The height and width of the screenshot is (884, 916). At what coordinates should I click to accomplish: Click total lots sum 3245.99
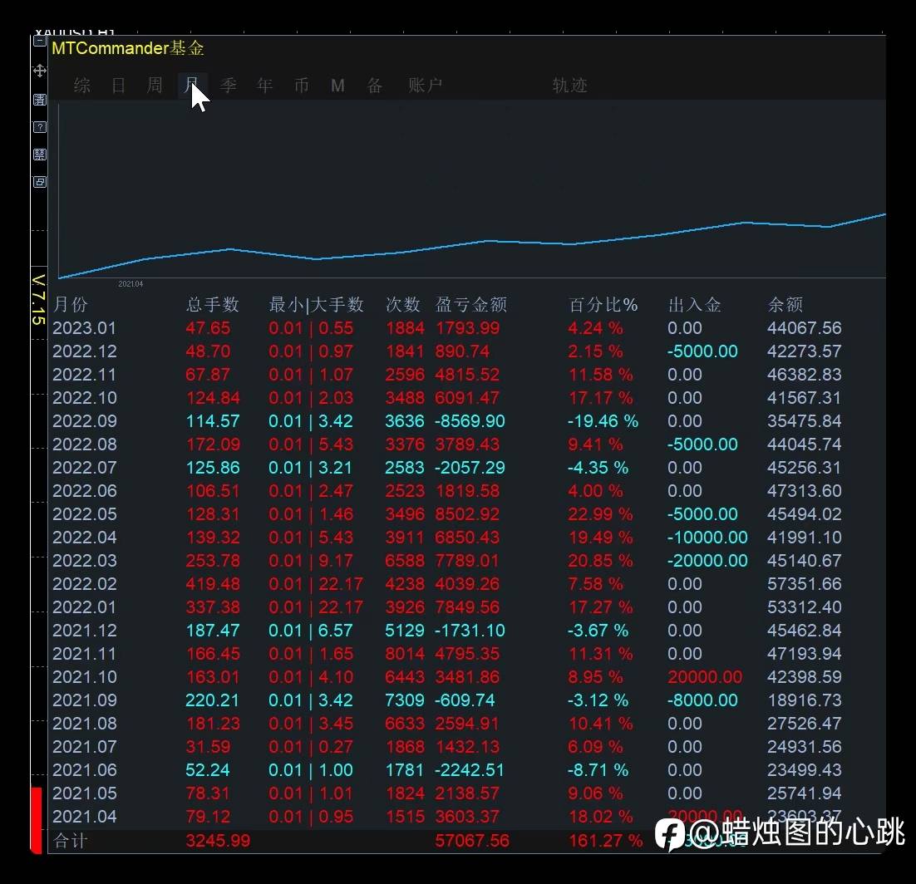tap(218, 841)
